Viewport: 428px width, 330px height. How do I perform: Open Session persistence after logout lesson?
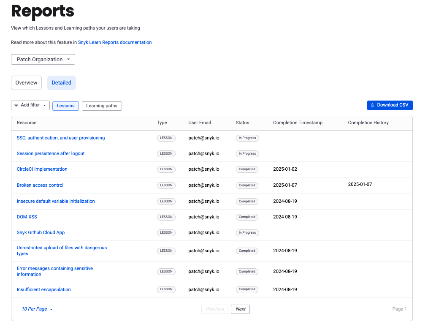[51, 153]
